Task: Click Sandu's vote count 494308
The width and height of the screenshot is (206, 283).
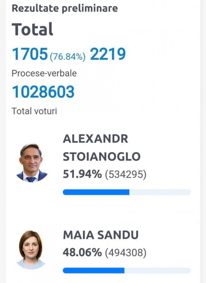Action: click(126, 253)
